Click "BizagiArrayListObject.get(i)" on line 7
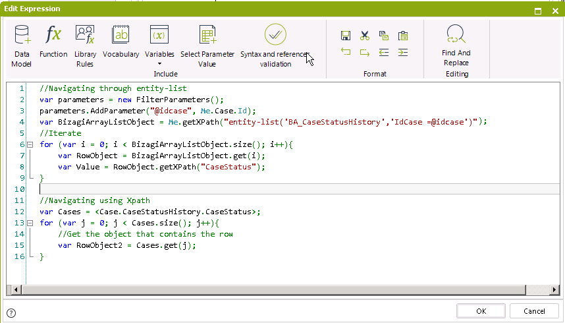 tap(198, 156)
